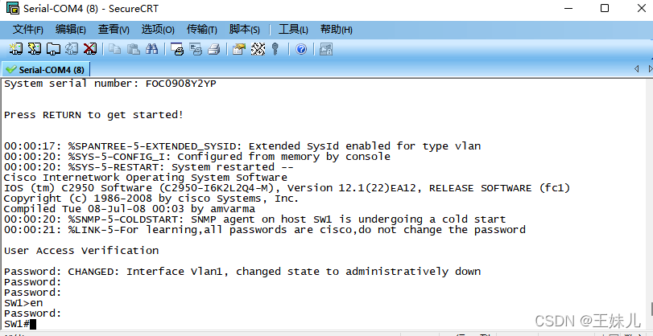Click the blue Help question mark icon
The height and width of the screenshot is (336, 653).
(x=301, y=49)
